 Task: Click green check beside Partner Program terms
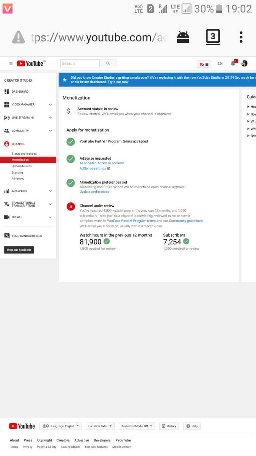(71, 142)
